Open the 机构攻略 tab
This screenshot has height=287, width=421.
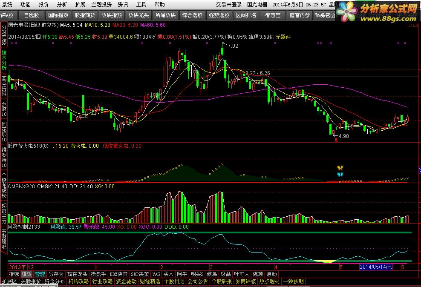tap(78, 281)
